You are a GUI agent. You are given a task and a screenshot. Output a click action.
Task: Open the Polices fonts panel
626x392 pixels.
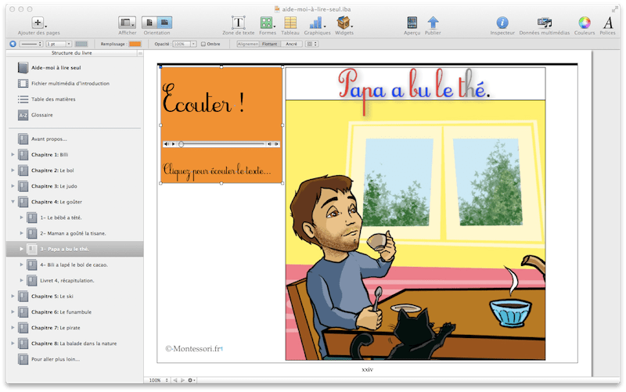click(608, 23)
